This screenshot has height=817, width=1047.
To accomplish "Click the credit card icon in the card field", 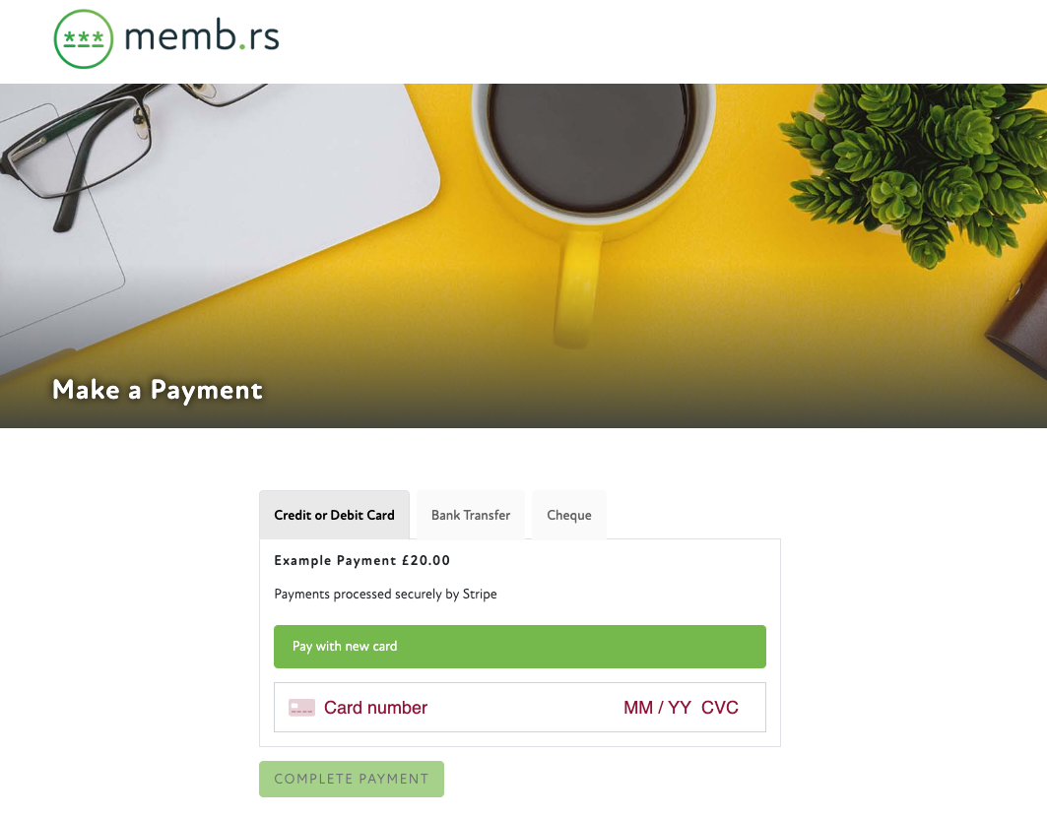I will click(301, 708).
